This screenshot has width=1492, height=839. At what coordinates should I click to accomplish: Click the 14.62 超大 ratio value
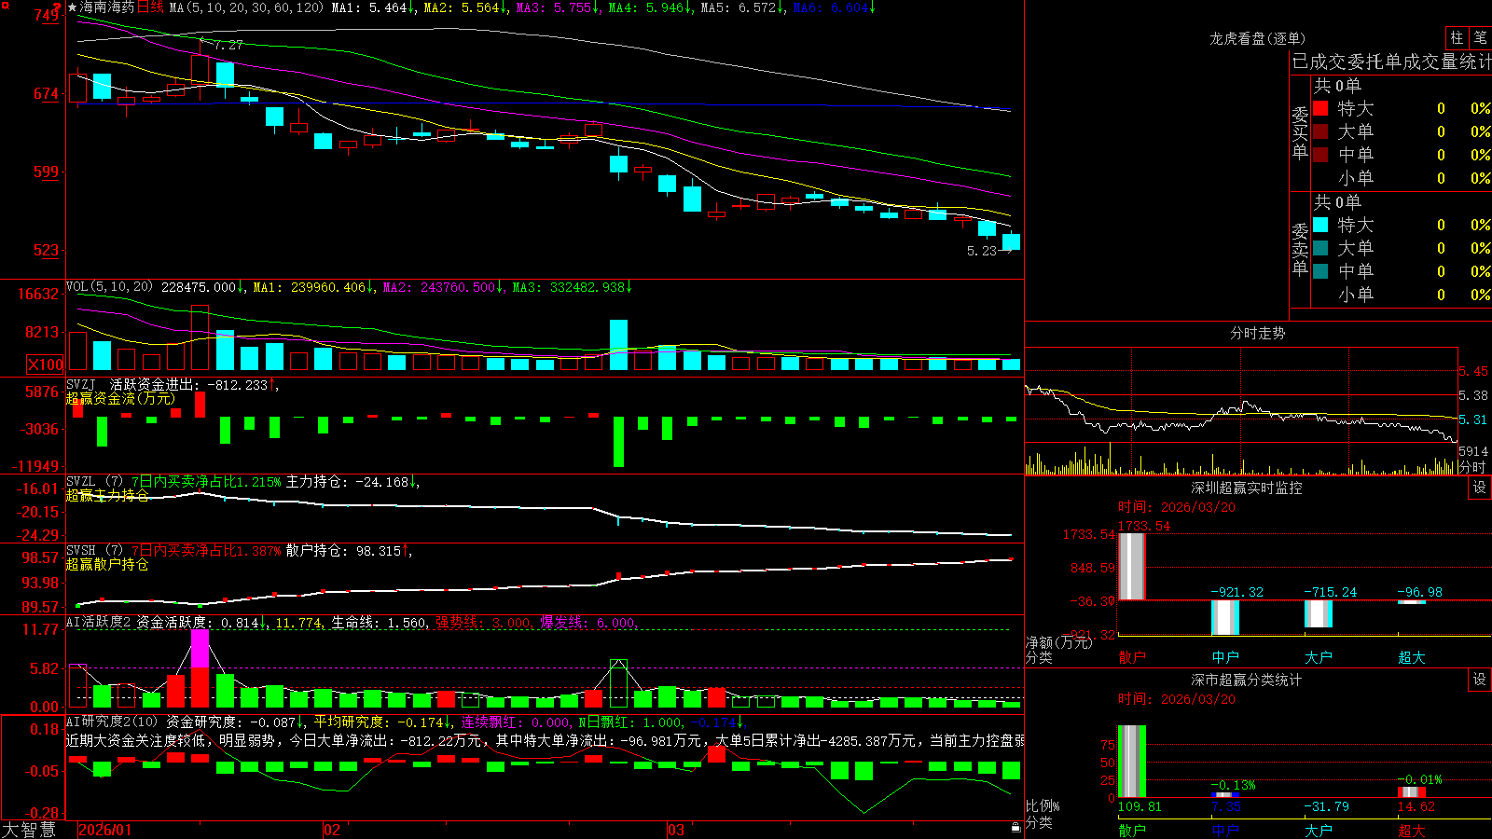pyautogui.click(x=1416, y=806)
